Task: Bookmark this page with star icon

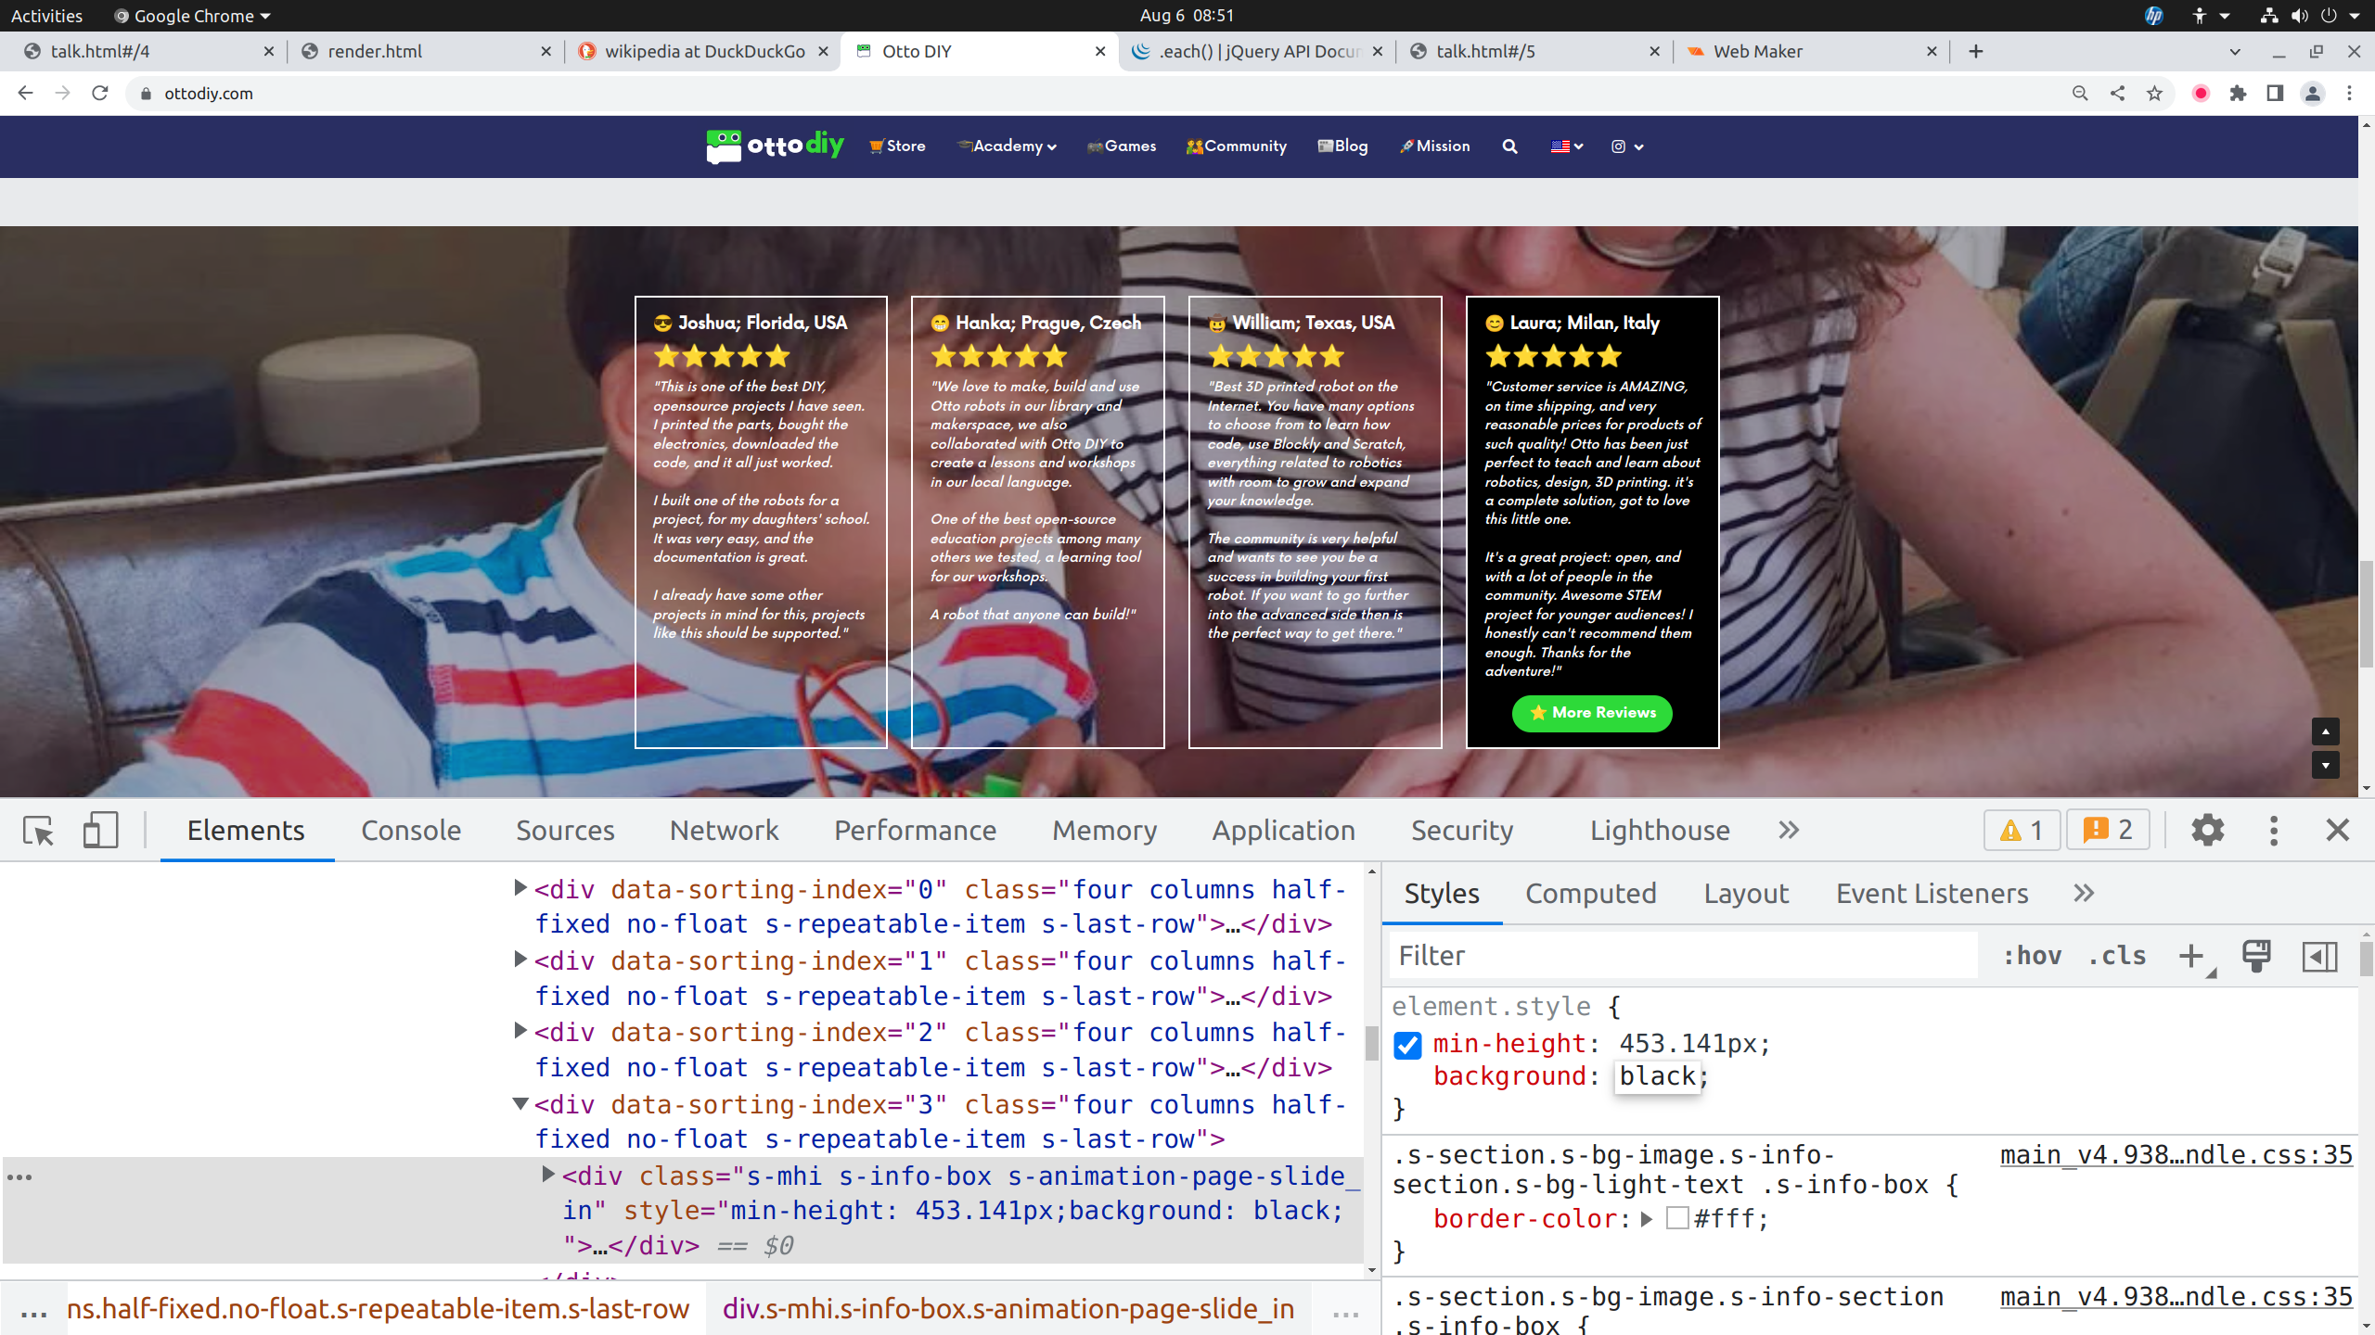Action: point(2155,94)
